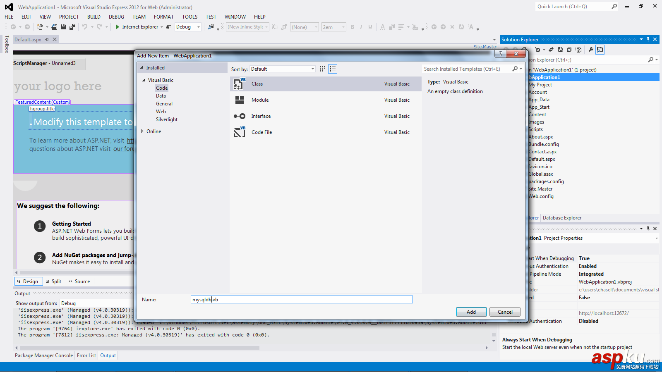Viewport: 662px width, 372px height.
Task: Open the Debug configuration dropdown
Action: click(188, 27)
